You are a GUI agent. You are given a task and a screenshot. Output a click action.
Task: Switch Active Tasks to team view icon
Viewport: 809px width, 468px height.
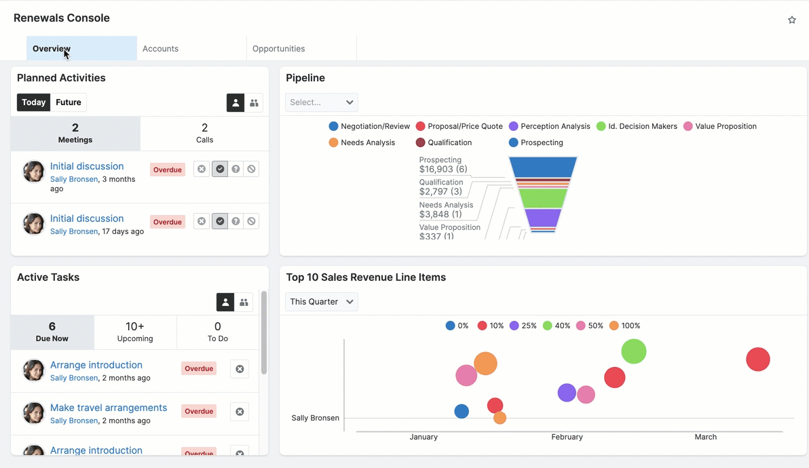pos(244,302)
